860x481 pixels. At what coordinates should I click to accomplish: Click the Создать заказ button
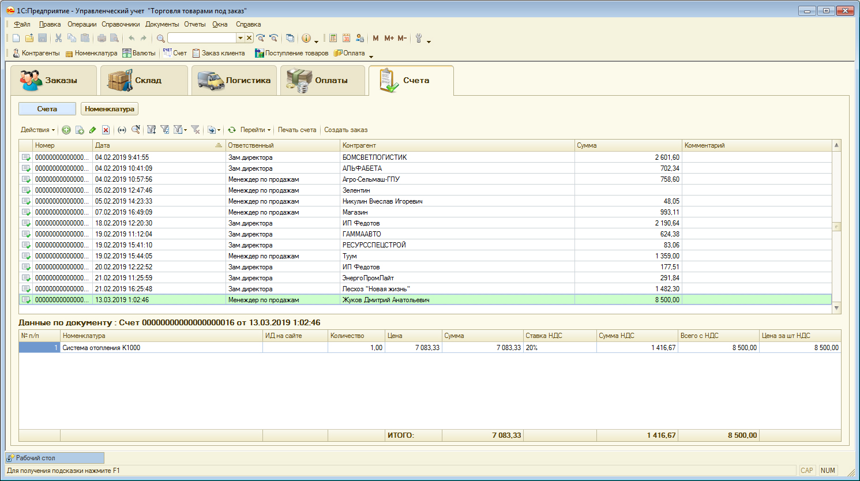tap(345, 130)
